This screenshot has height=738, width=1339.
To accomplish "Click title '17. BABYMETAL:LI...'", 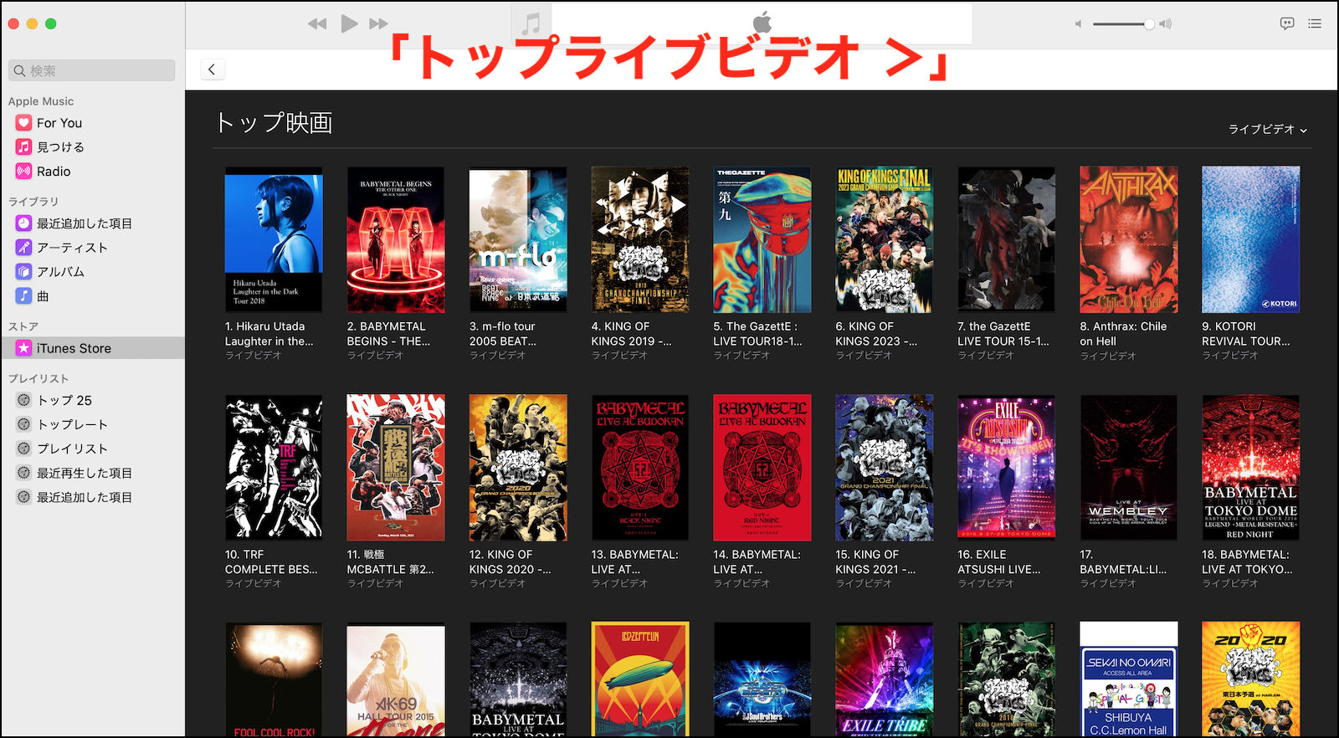I will (x=1123, y=562).
